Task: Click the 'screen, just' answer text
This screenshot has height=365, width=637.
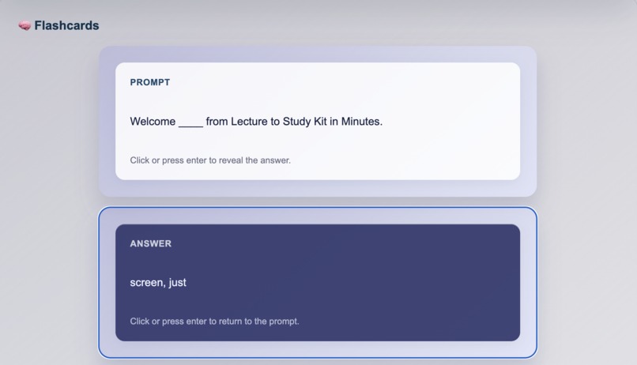Action: point(158,283)
